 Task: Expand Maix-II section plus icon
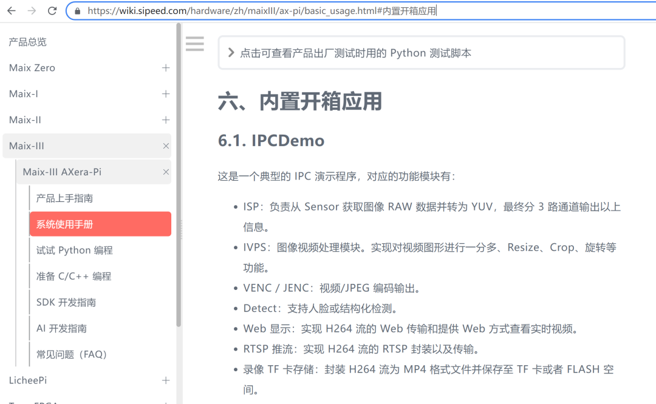pos(166,120)
